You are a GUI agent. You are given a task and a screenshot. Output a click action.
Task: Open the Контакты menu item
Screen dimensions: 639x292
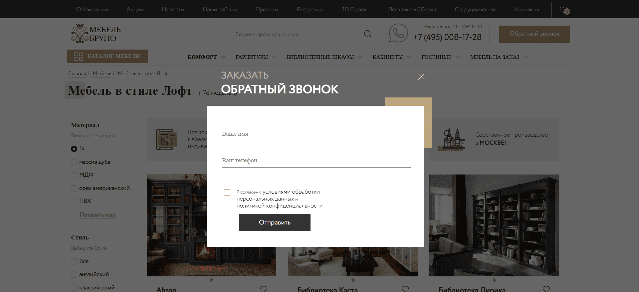pos(527,9)
